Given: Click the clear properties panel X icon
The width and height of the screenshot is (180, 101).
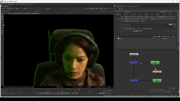Looking at the screenshot, I should click(x=120, y=9).
